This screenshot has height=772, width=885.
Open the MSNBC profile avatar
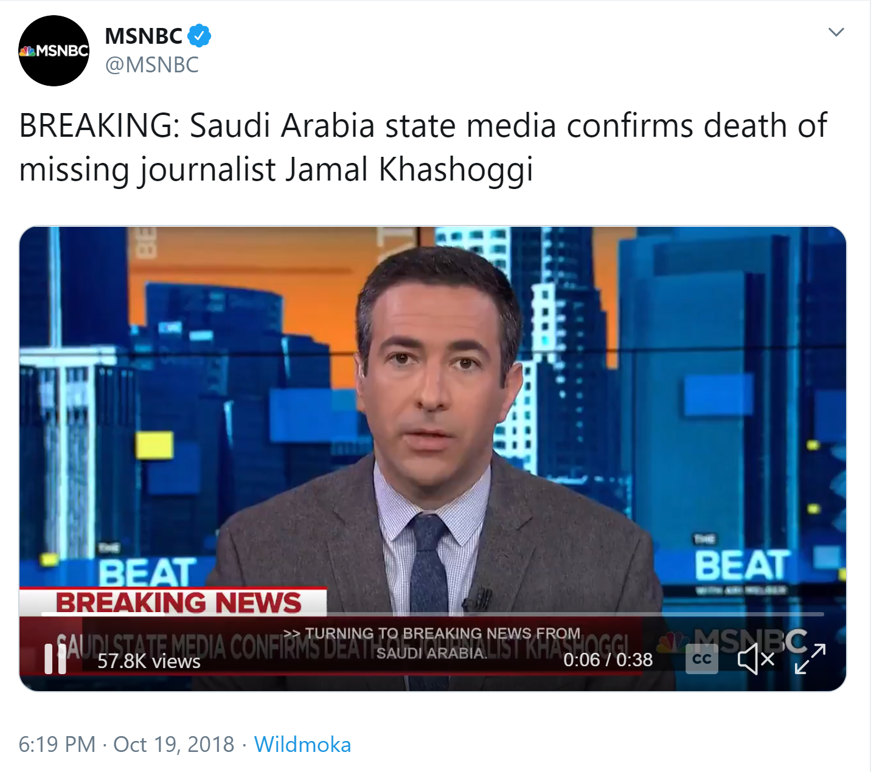[x=54, y=51]
